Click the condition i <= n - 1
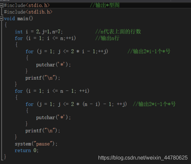The height and width of the screenshot is (164, 191). click(x=60, y=91)
